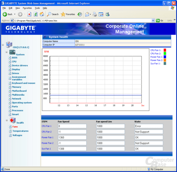177x172 pixels.
Task: Click the teal Sys Fan 1 legend swatch
Action: click(x=165, y=63)
